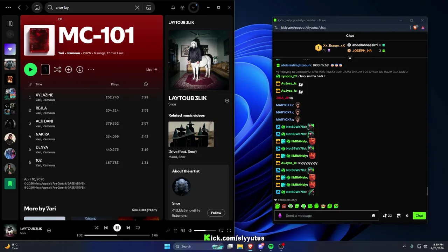Open the three-dot Spotify app menu

click(8, 7)
